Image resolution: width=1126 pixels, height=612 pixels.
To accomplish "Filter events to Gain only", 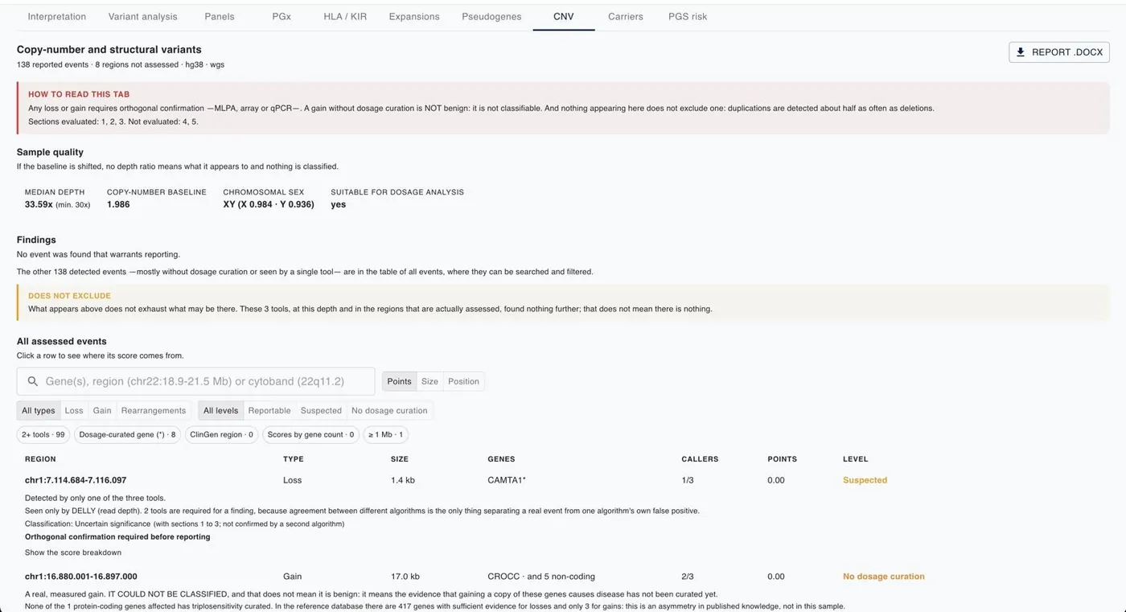I will (102, 410).
